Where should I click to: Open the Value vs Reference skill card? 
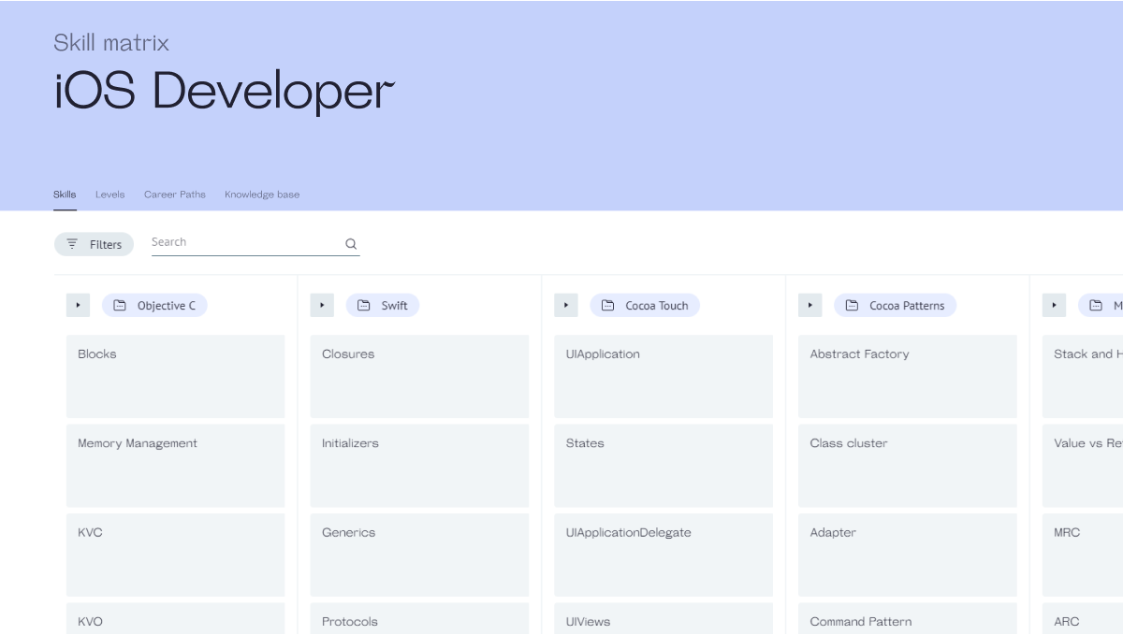coord(1083,466)
